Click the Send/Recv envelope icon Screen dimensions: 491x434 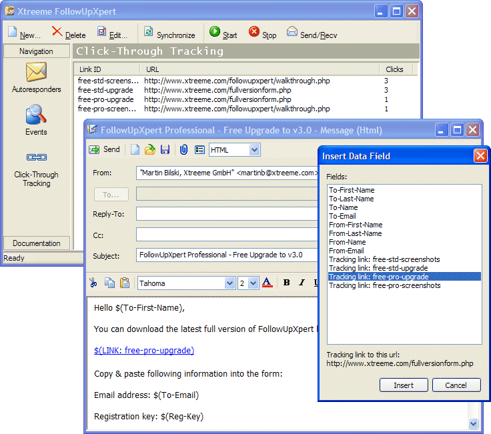pos(292,31)
